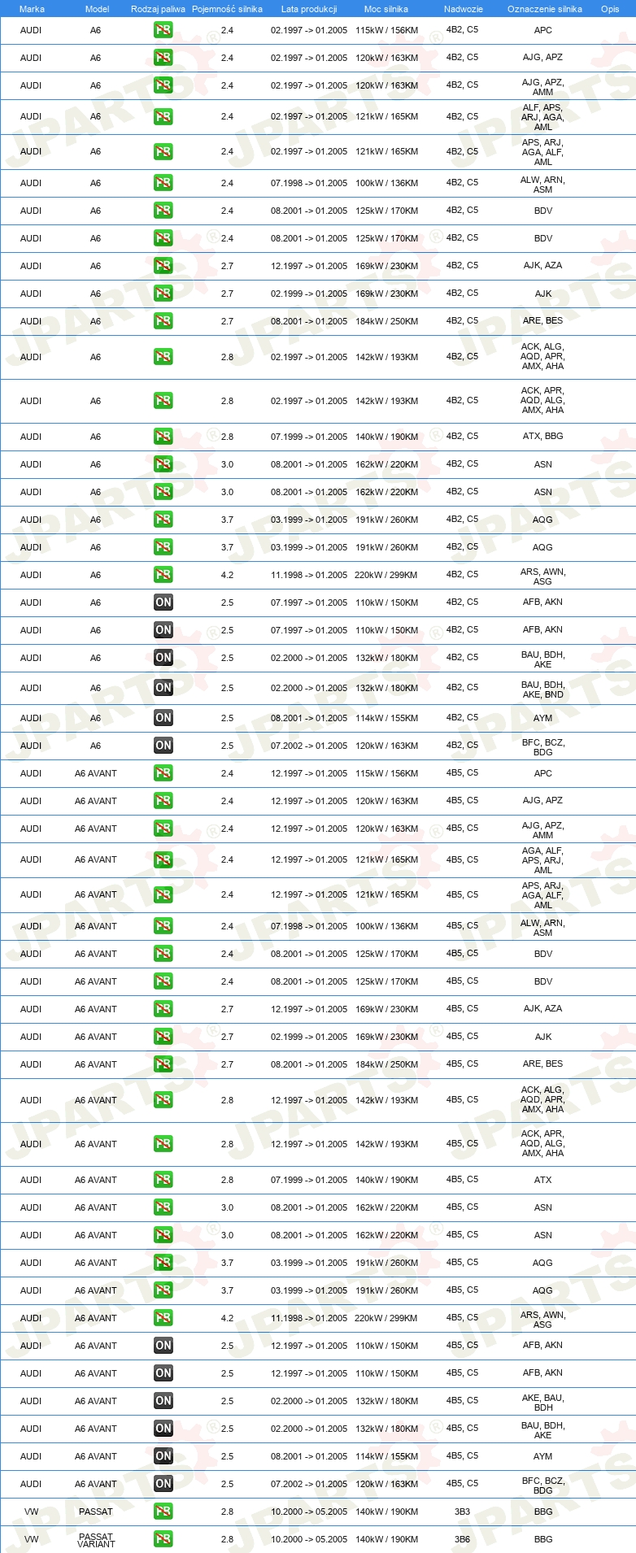Click AGA, ALF, APS, ARJ, AML engine code cell
Screen dimensions: 636x1553
point(543,860)
